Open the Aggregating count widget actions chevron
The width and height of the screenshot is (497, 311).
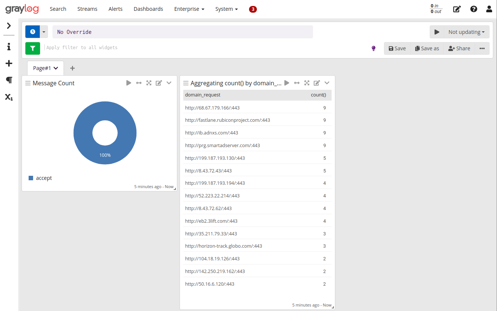(x=327, y=83)
